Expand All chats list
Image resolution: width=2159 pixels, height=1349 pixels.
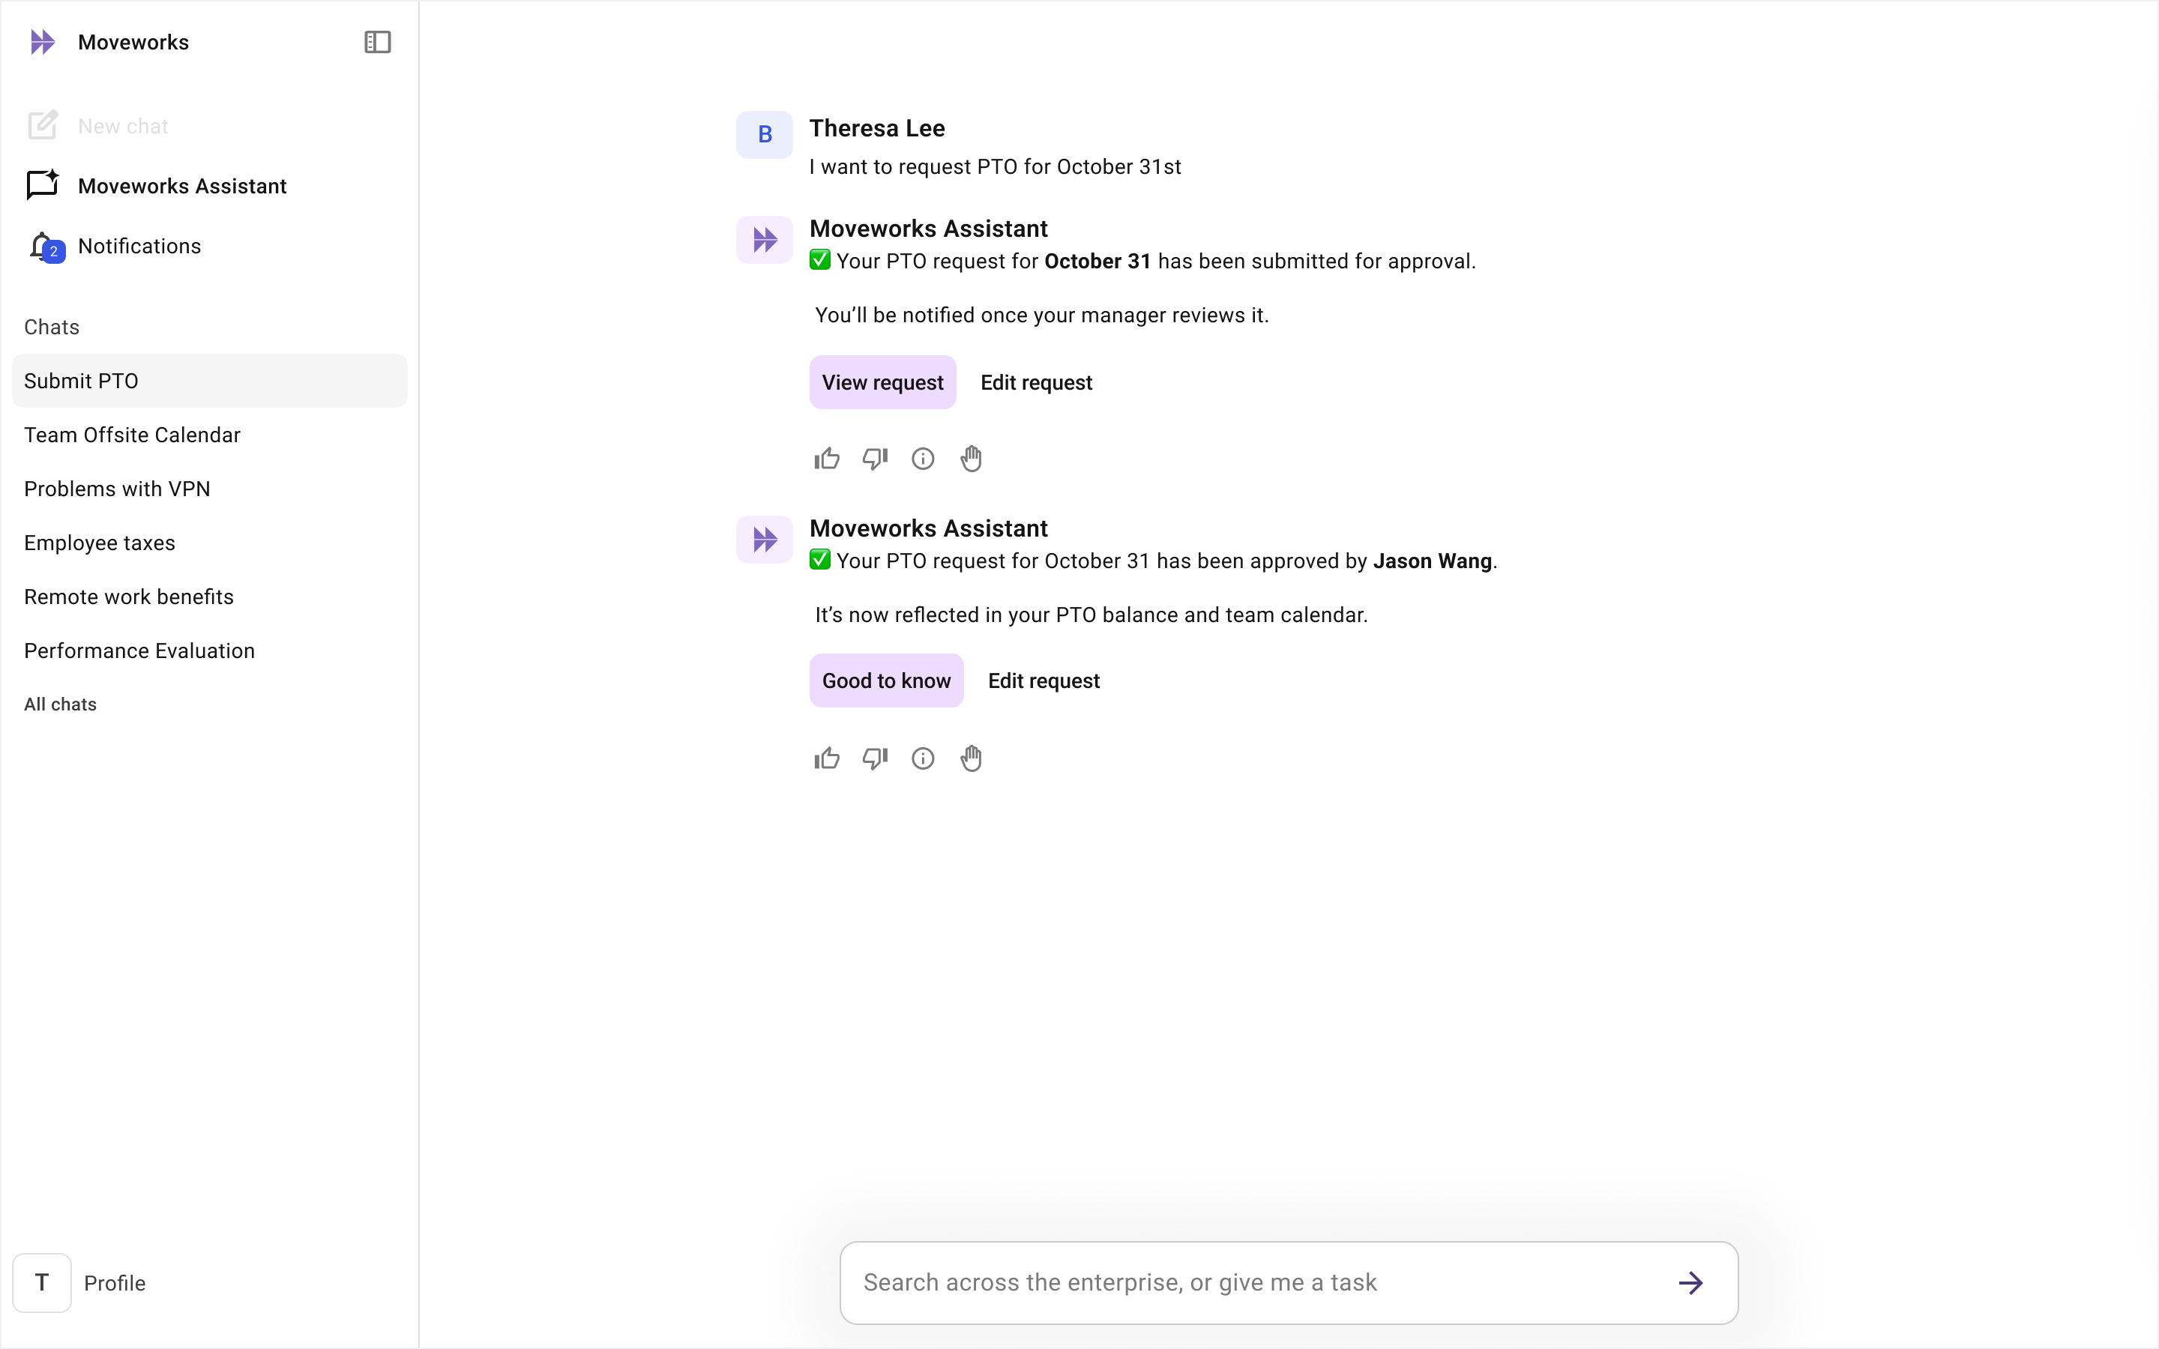point(61,704)
